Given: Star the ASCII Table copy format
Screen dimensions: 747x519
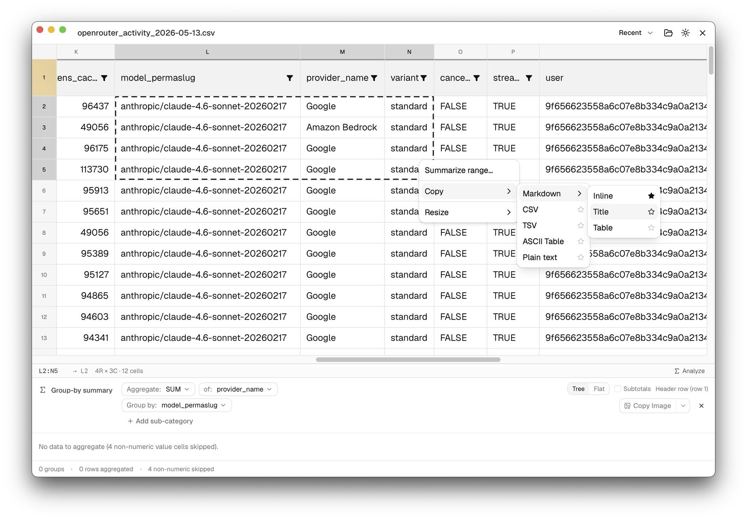Looking at the screenshot, I should click(581, 241).
